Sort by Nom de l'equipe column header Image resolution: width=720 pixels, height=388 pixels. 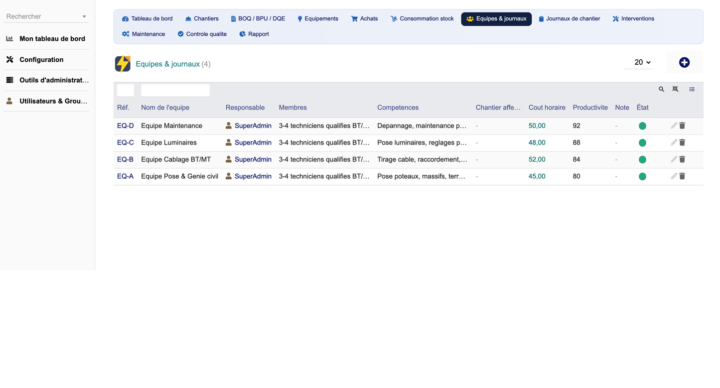[165, 108]
